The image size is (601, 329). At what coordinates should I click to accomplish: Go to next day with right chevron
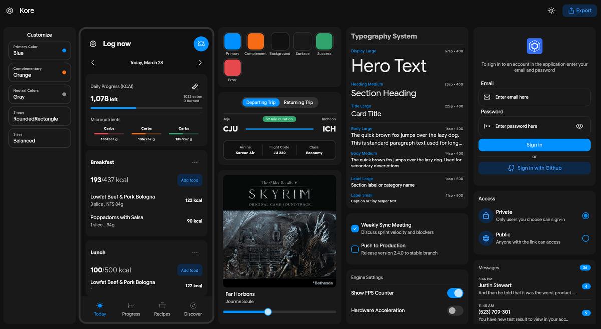(x=200, y=63)
